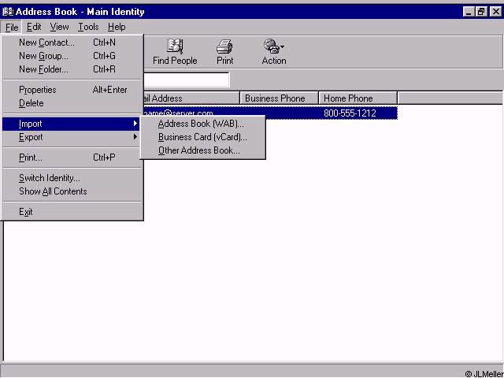504x378 pixels.
Task: Sort by Business Phone column header
Action: click(x=279, y=98)
